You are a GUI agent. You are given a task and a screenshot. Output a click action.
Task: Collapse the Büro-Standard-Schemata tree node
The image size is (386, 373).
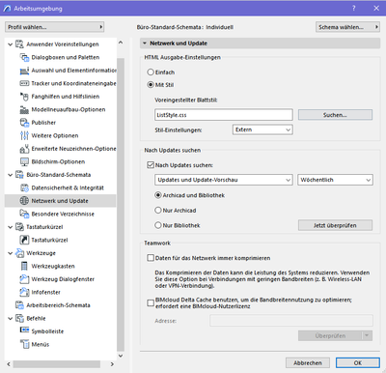(x=11, y=175)
